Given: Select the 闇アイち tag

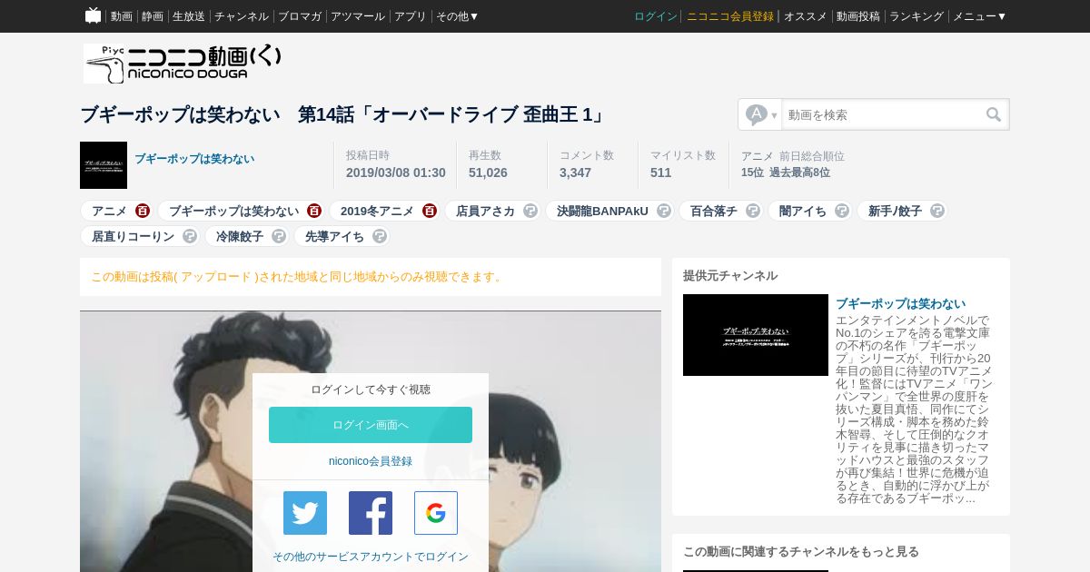Looking at the screenshot, I should [x=803, y=211].
